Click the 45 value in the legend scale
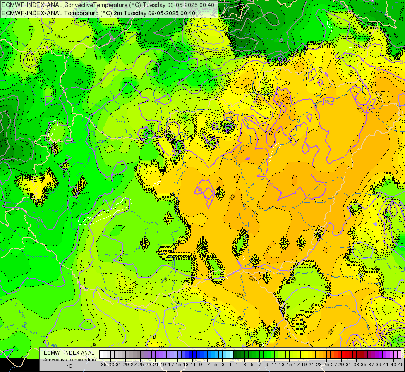This screenshot has height=372, width=405. pyautogui.click(x=400, y=365)
